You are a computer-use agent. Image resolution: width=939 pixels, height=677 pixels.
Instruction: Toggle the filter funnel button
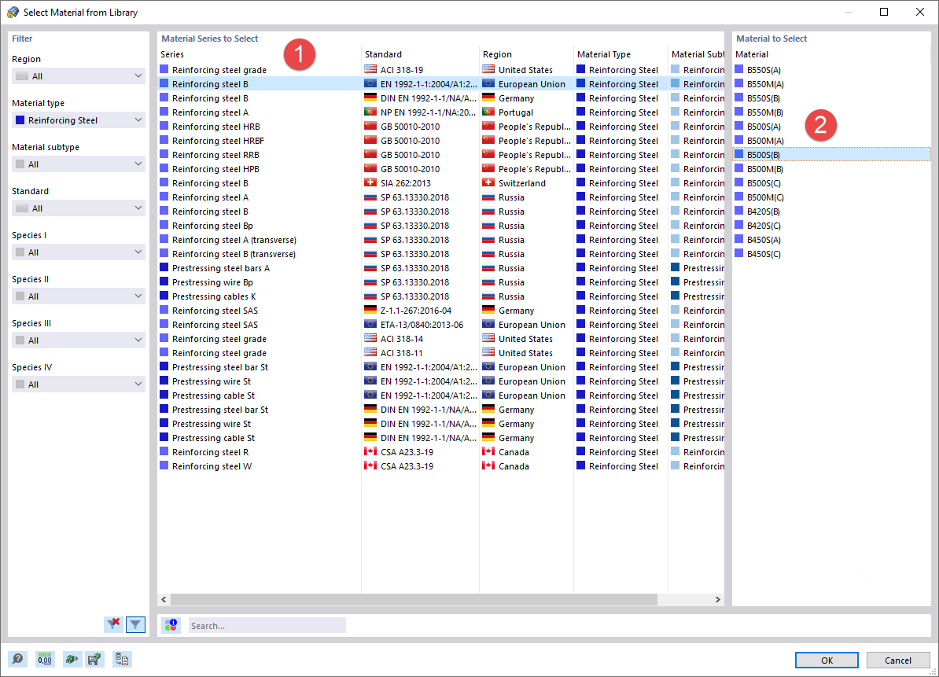(x=135, y=624)
